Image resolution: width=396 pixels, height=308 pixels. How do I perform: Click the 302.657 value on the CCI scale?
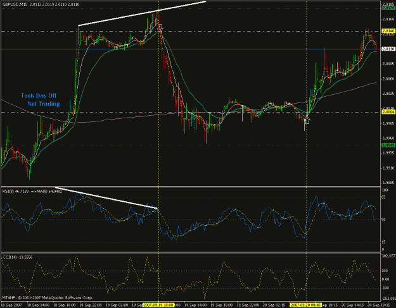pos(388,256)
